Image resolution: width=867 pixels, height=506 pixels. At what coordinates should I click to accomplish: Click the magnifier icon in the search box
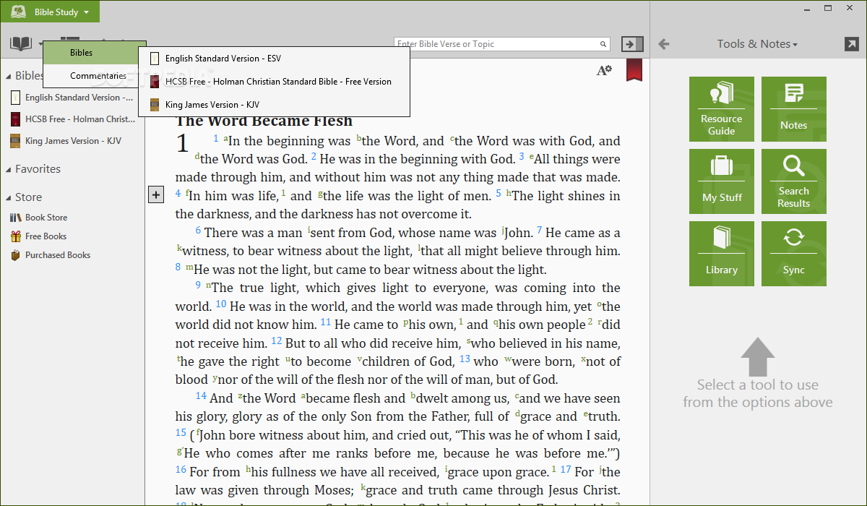coord(603,44)
